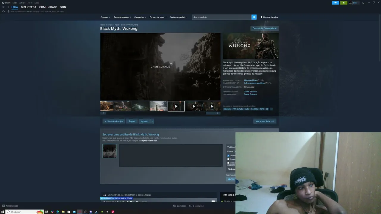381x214 pixels.
Task: Toggle the Marque checkbox in review options
Action: 228,163
